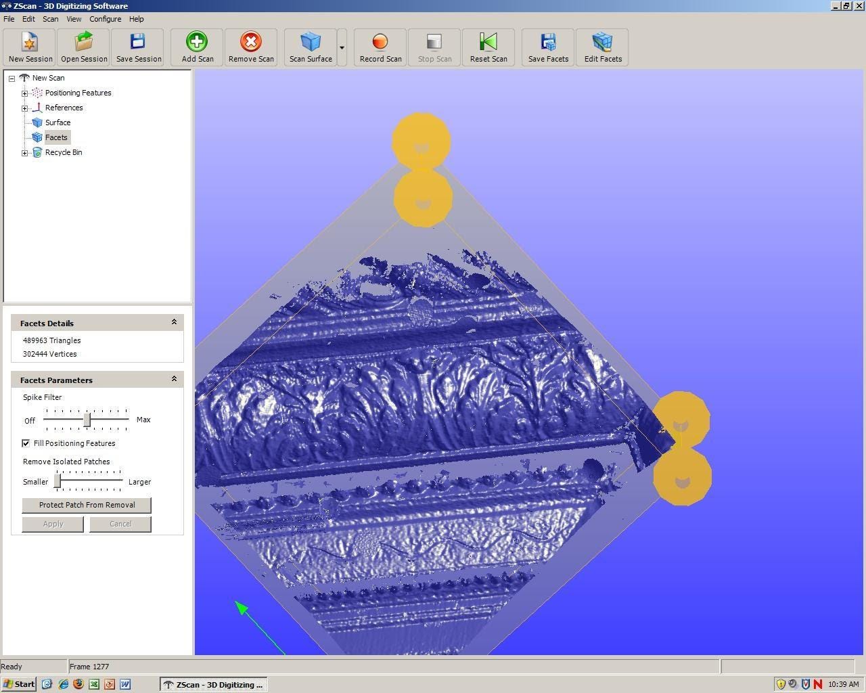Click the Positioning Features tree icon
The image size is (866, 693).
(x=37, y=93)
